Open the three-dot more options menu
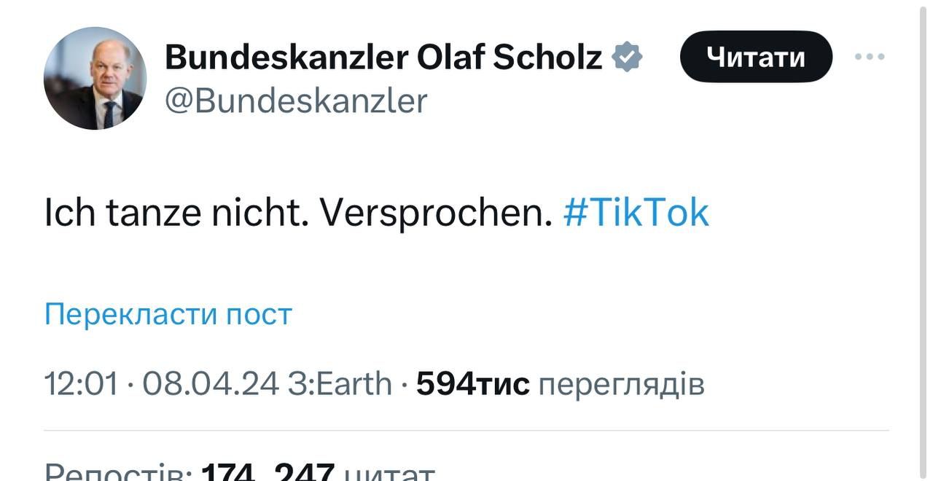The image size is (933, 481). point(870,57)
